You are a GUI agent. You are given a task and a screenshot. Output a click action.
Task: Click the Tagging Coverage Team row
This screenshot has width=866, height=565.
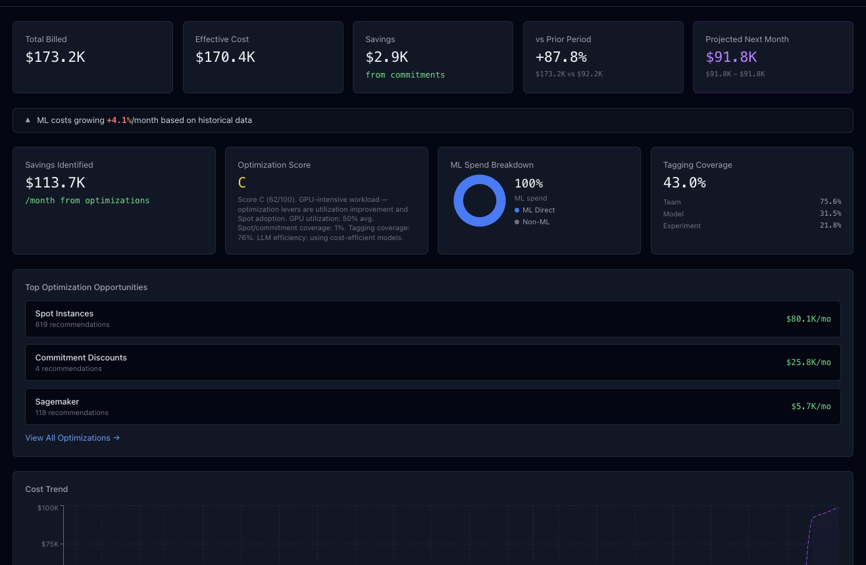coord(752,202)
